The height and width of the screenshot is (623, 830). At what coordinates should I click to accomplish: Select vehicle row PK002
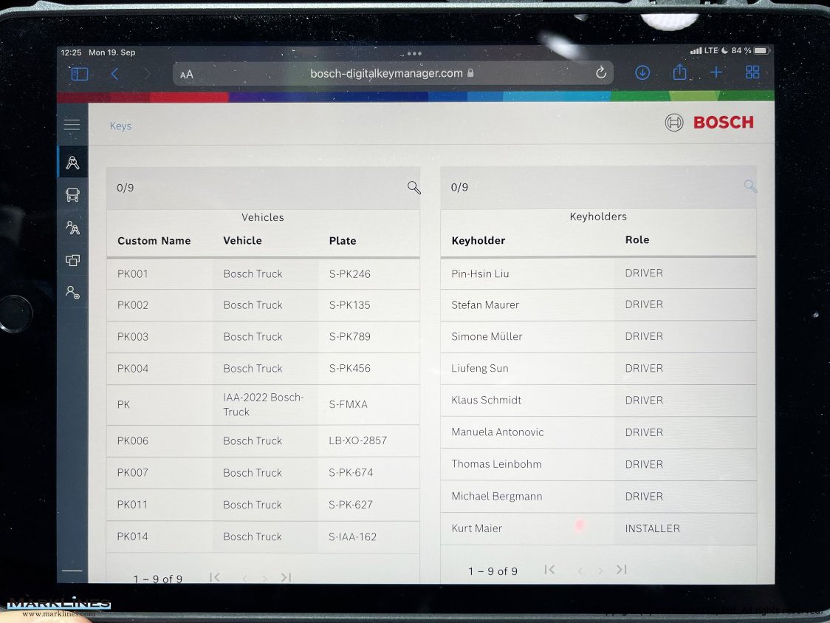pos(263,305)
